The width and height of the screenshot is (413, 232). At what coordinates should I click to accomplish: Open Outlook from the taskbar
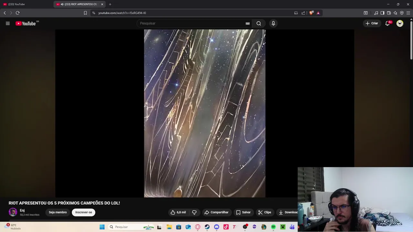point(188,227)
